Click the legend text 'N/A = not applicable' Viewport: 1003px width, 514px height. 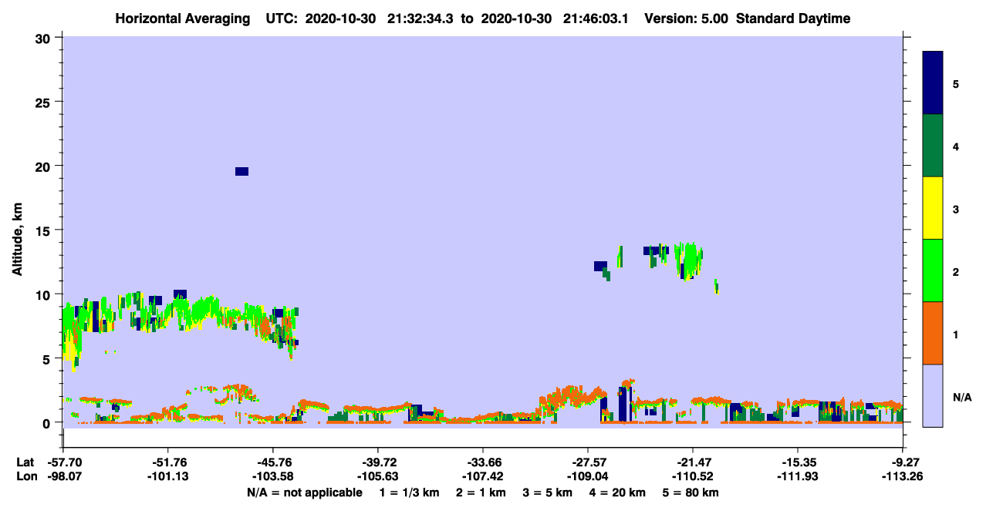(304, 492)
